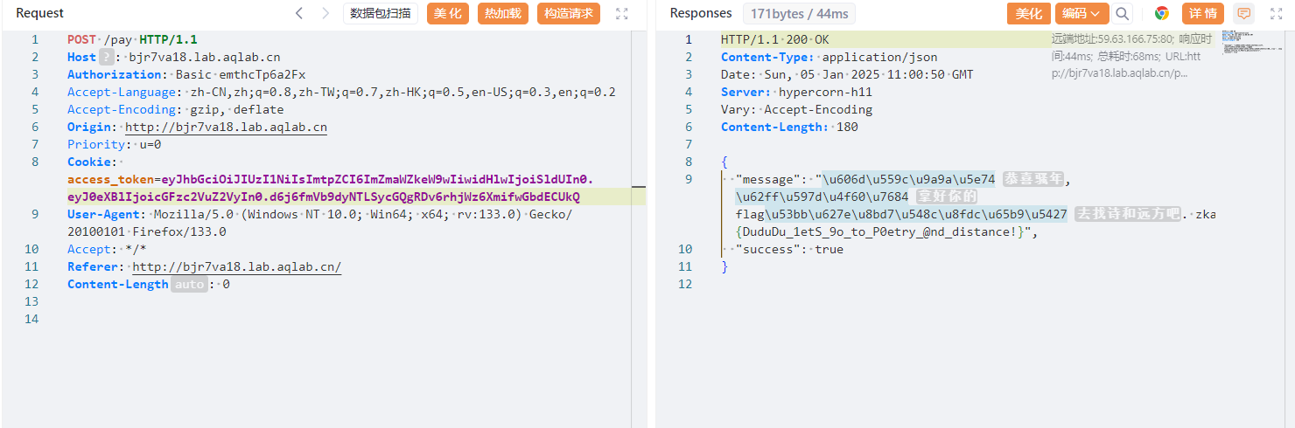Expand Request panel to fullscreen
Viewport: 1295px width, 428px height.
coord(622,13)
